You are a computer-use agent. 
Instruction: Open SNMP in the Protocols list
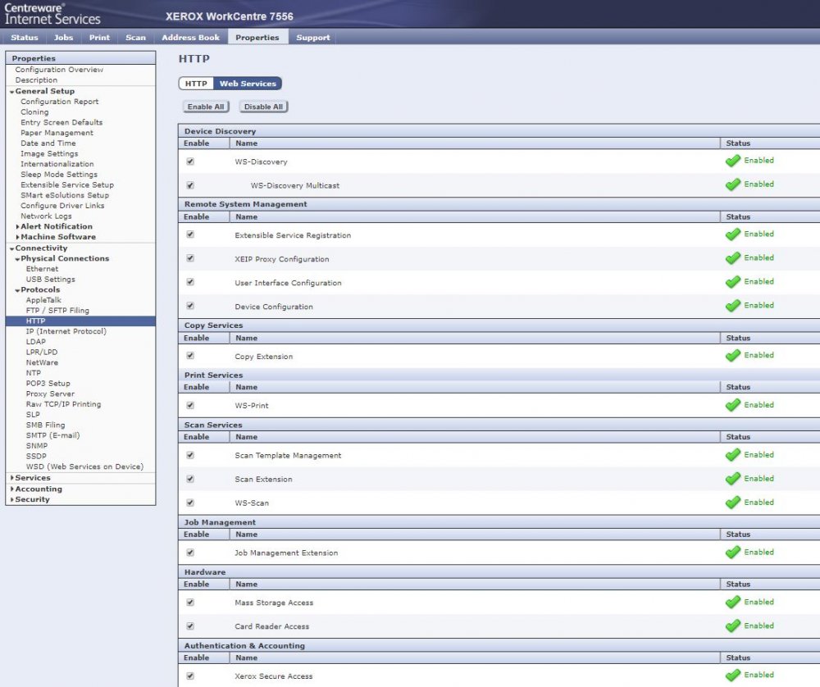(37, 446)
